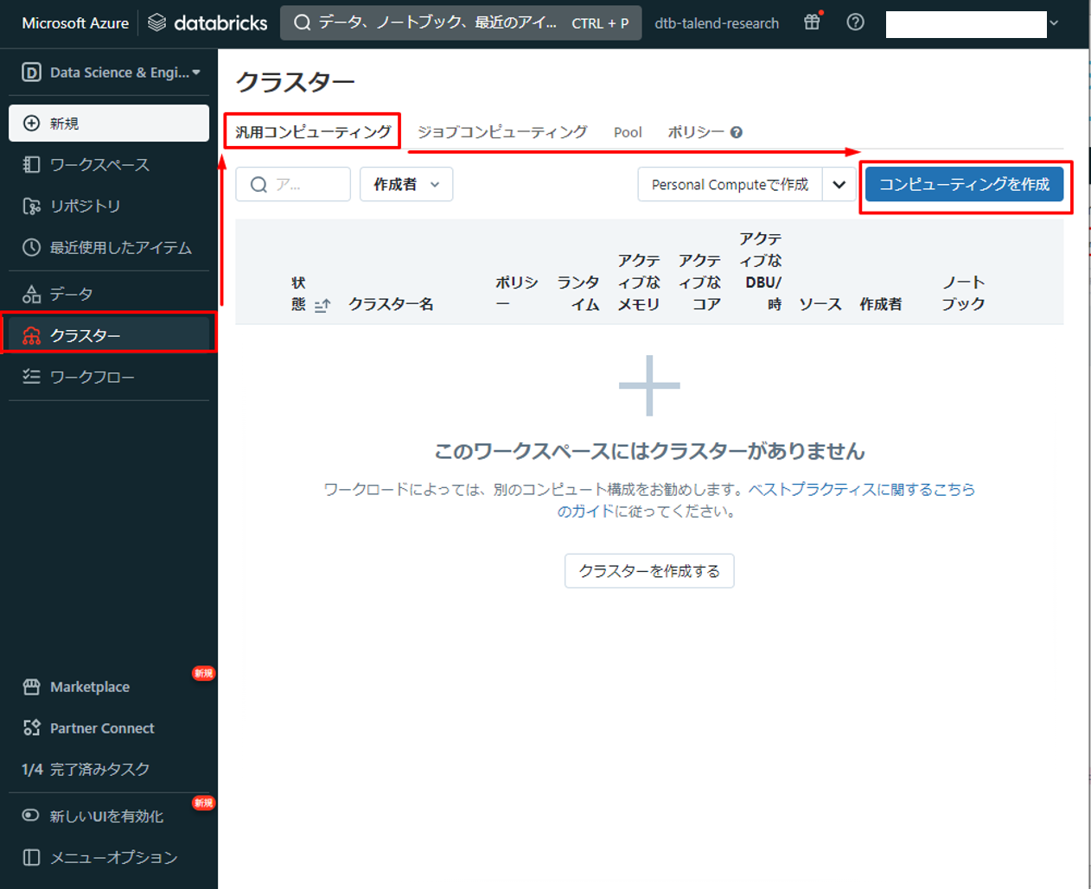Image resolution: width=1091 pixels, height=889 pixels.
Task: Click the ワークスペース sidebar icon
Action: pos(32,164)
